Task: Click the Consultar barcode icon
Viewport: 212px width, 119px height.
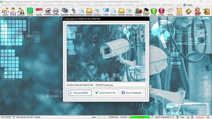Action: coord(56,11)
